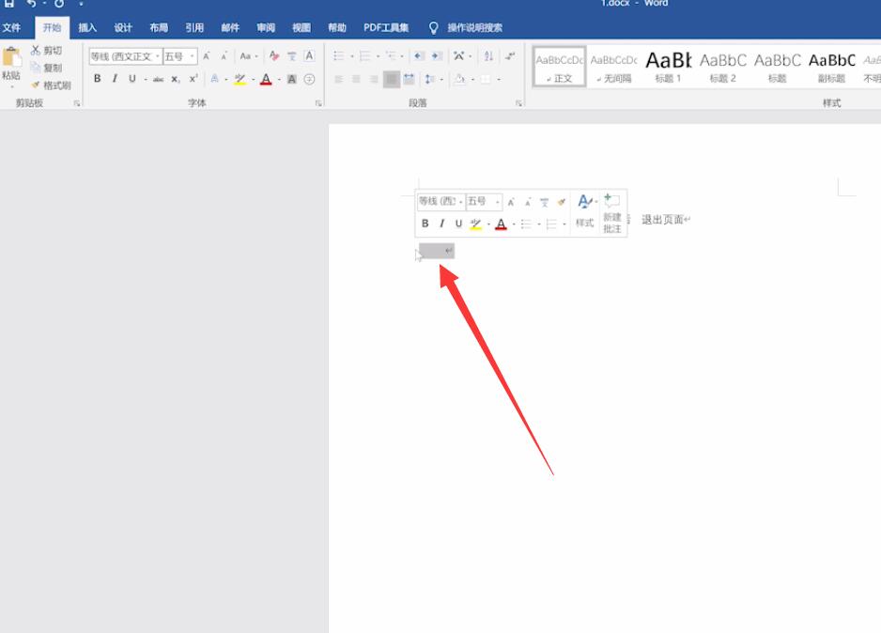Switch to the References (引用) tab

194,27
